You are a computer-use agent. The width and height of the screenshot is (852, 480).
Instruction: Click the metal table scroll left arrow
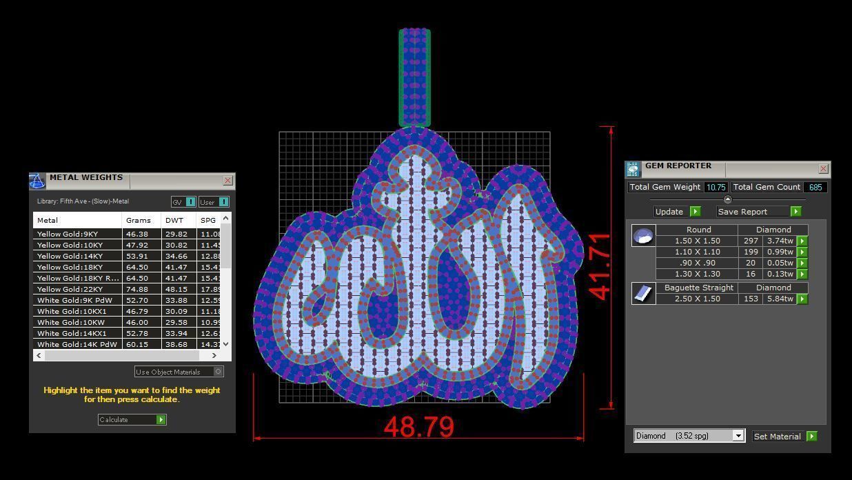[x=39, y=355]
